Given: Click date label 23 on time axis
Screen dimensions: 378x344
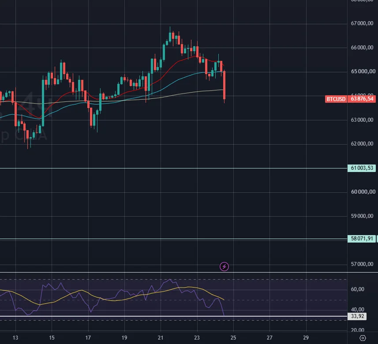Looking at the screenshot, I should [197, 338].
